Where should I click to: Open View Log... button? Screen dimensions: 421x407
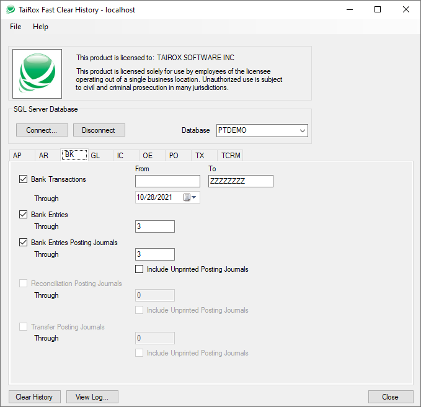pos(92,397)
